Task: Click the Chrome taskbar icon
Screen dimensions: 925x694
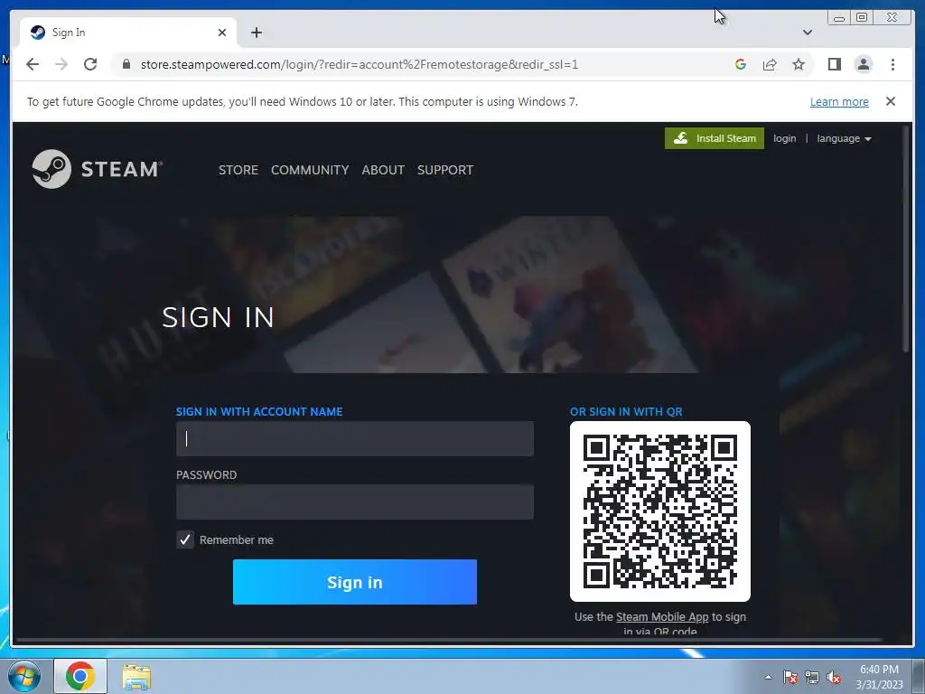Action: point(80,676)
